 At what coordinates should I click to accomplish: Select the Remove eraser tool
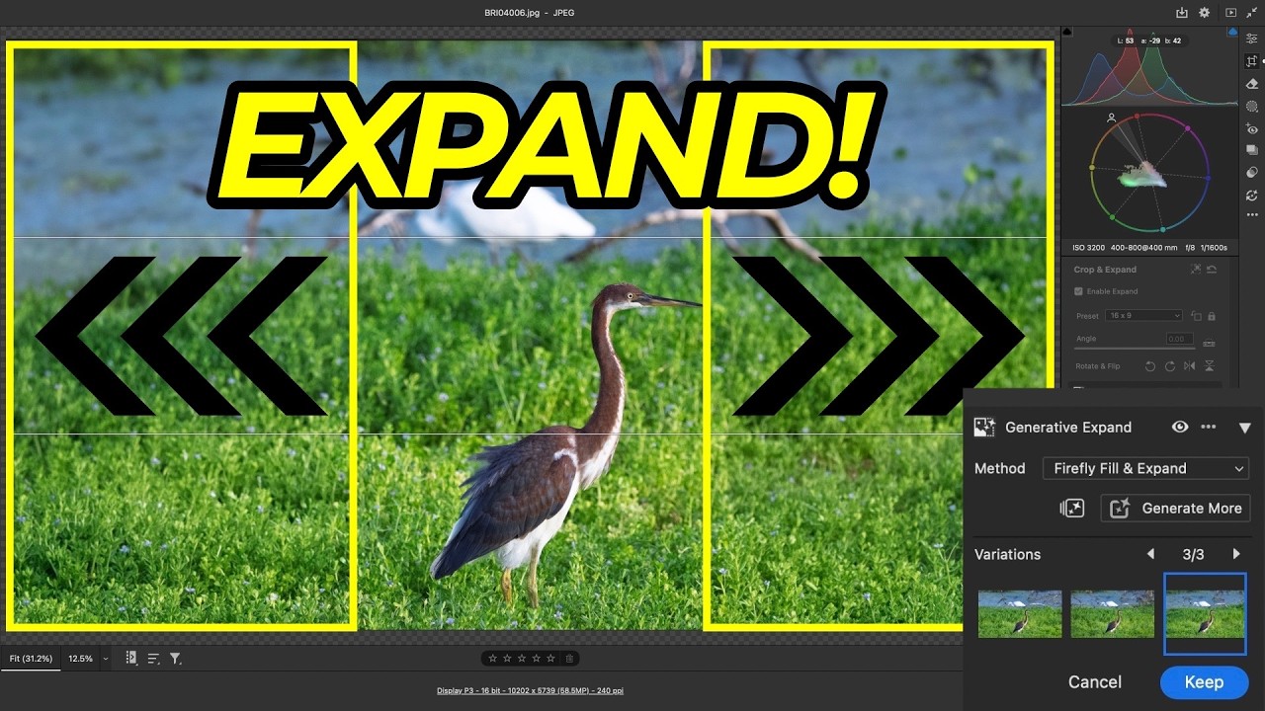pyautogui.click(x=1252, y=84)
